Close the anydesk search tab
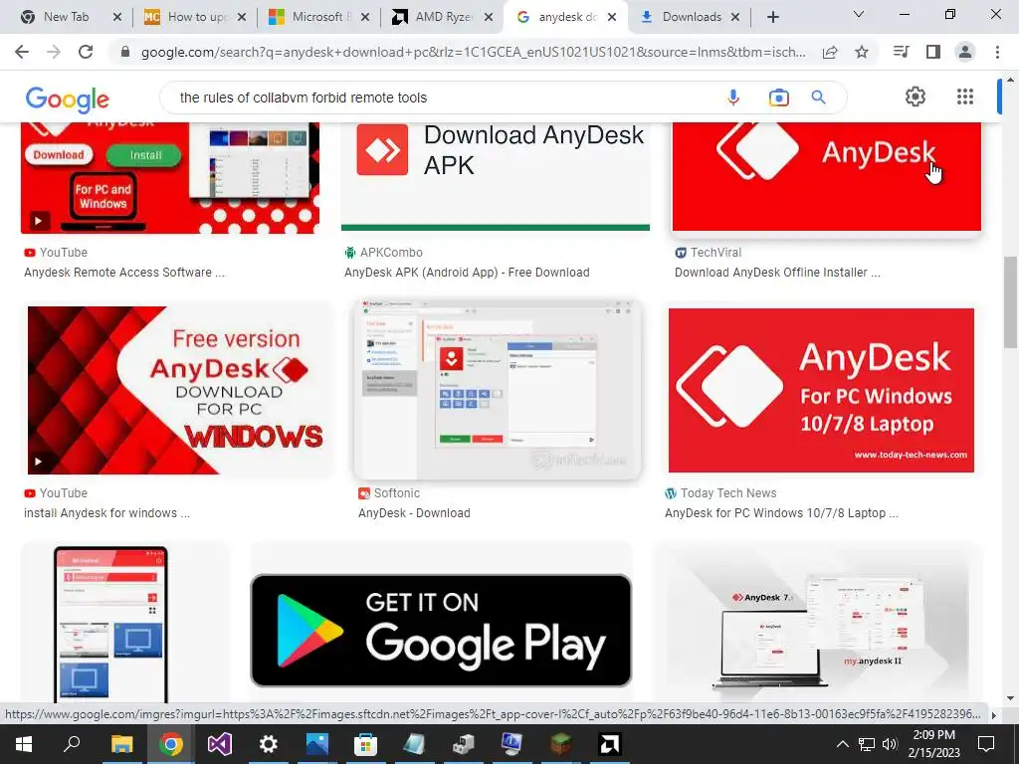The width and height of the screenshot is (1019, 764). (612, 17)
